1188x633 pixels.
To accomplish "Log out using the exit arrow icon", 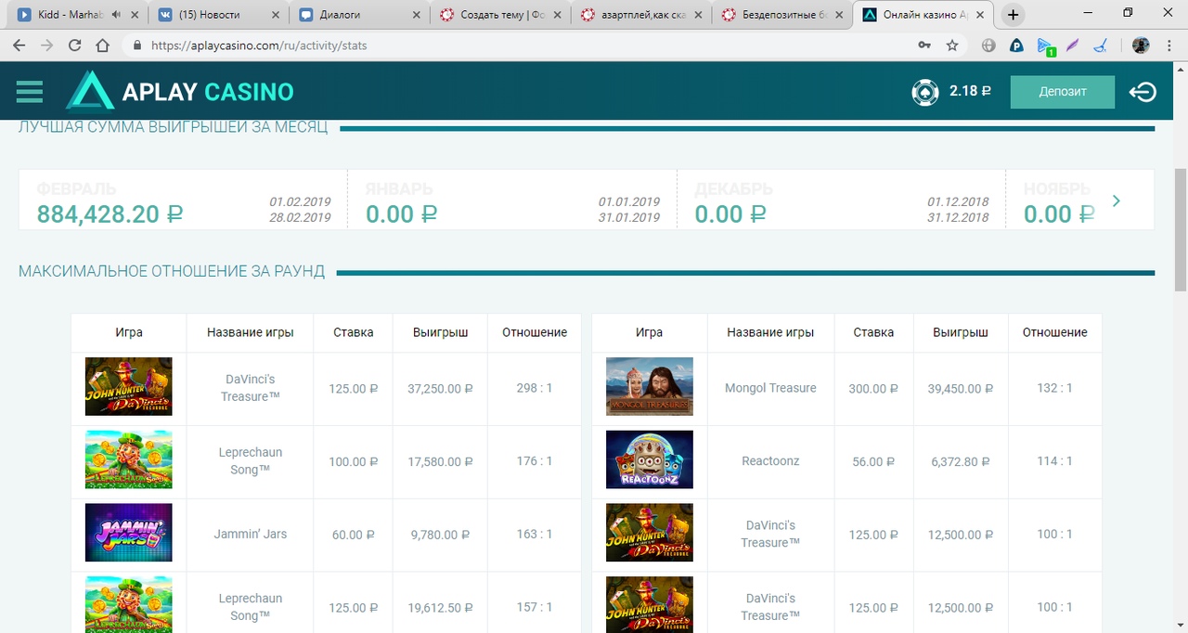I will coord(1143,92).
